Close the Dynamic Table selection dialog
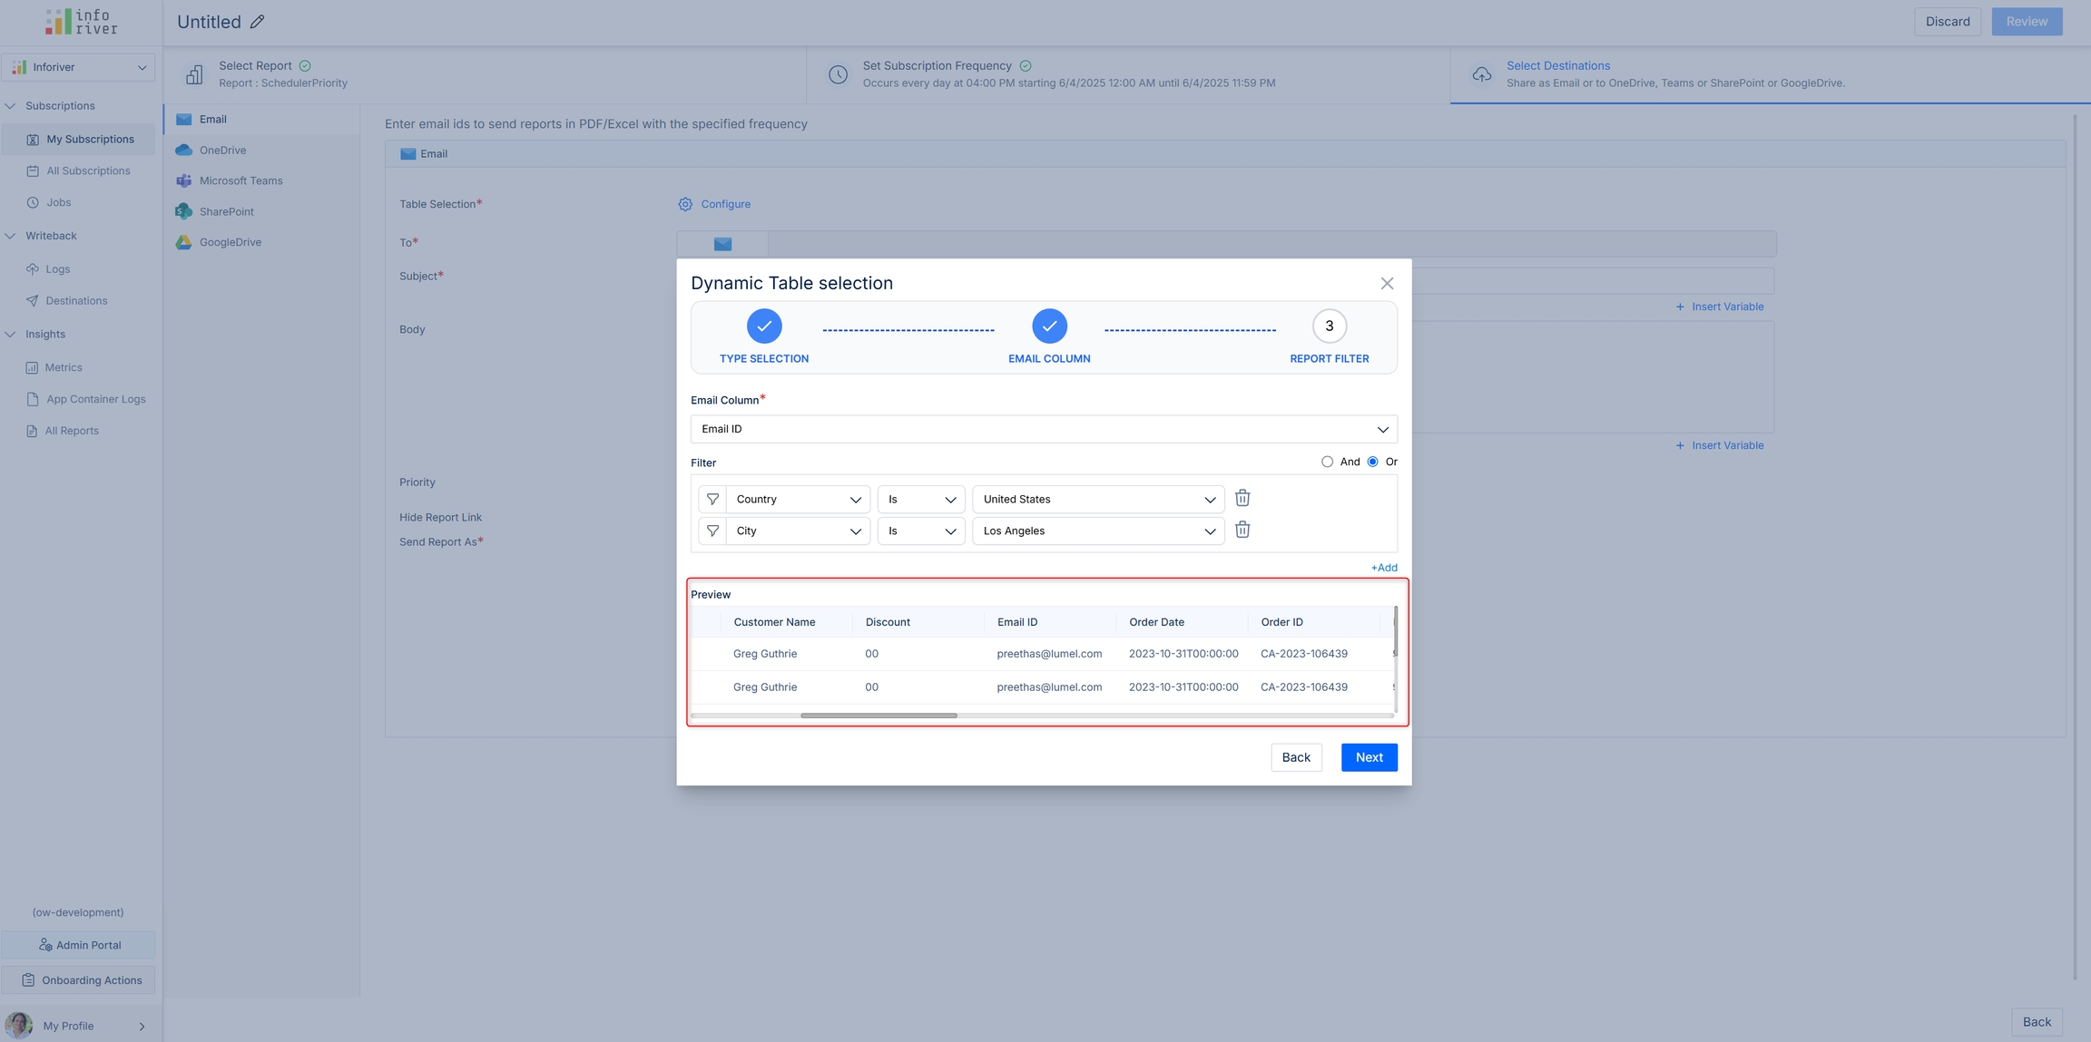Screen dimensions: 2091x1042 pyautogui.click(x=1386, y=283)
